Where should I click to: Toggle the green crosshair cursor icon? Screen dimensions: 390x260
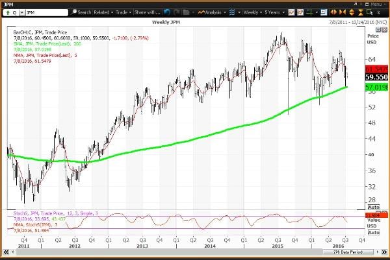[309, 12]
